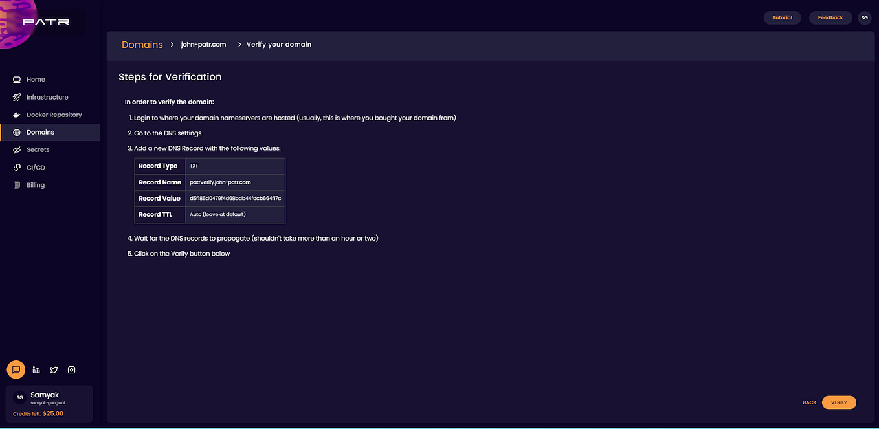
Task: Select the Infrastructure rocket icon in sidebar
Action: (17, 97)
